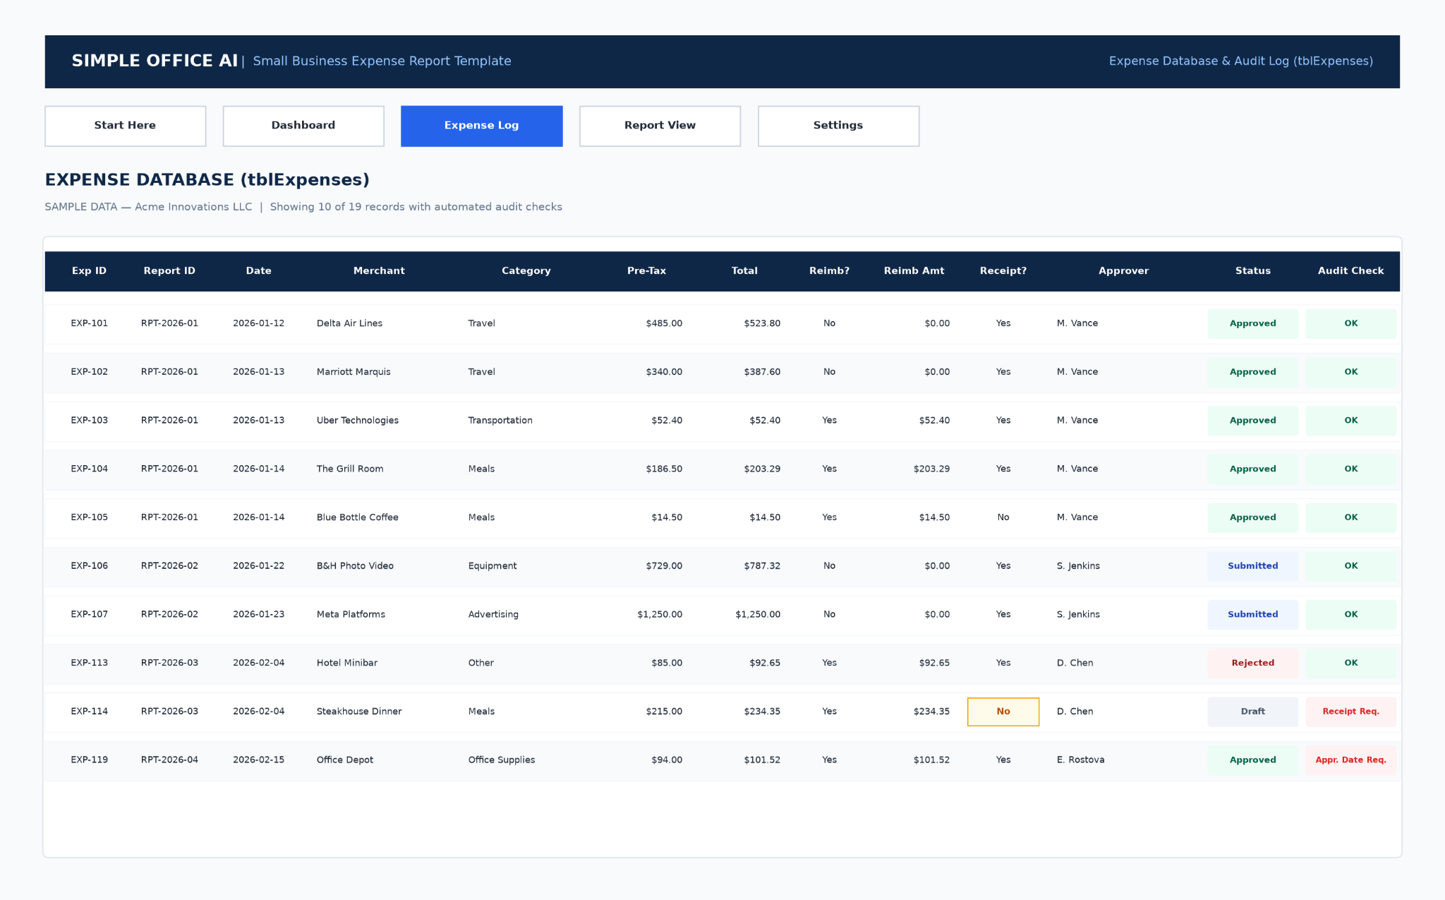Click the Draft status badge for EXP-114

(1252, 712)
